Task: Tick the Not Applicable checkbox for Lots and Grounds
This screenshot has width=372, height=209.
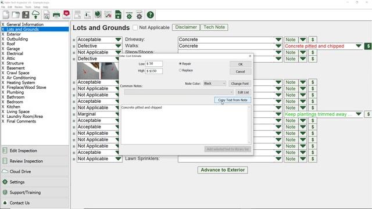Action: tap(135, 27)
